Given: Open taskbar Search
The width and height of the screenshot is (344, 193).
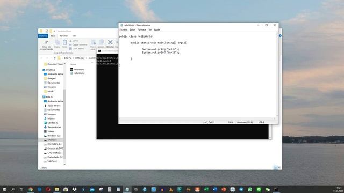Looking at the screenshot, I should click(x=13, y=189).
